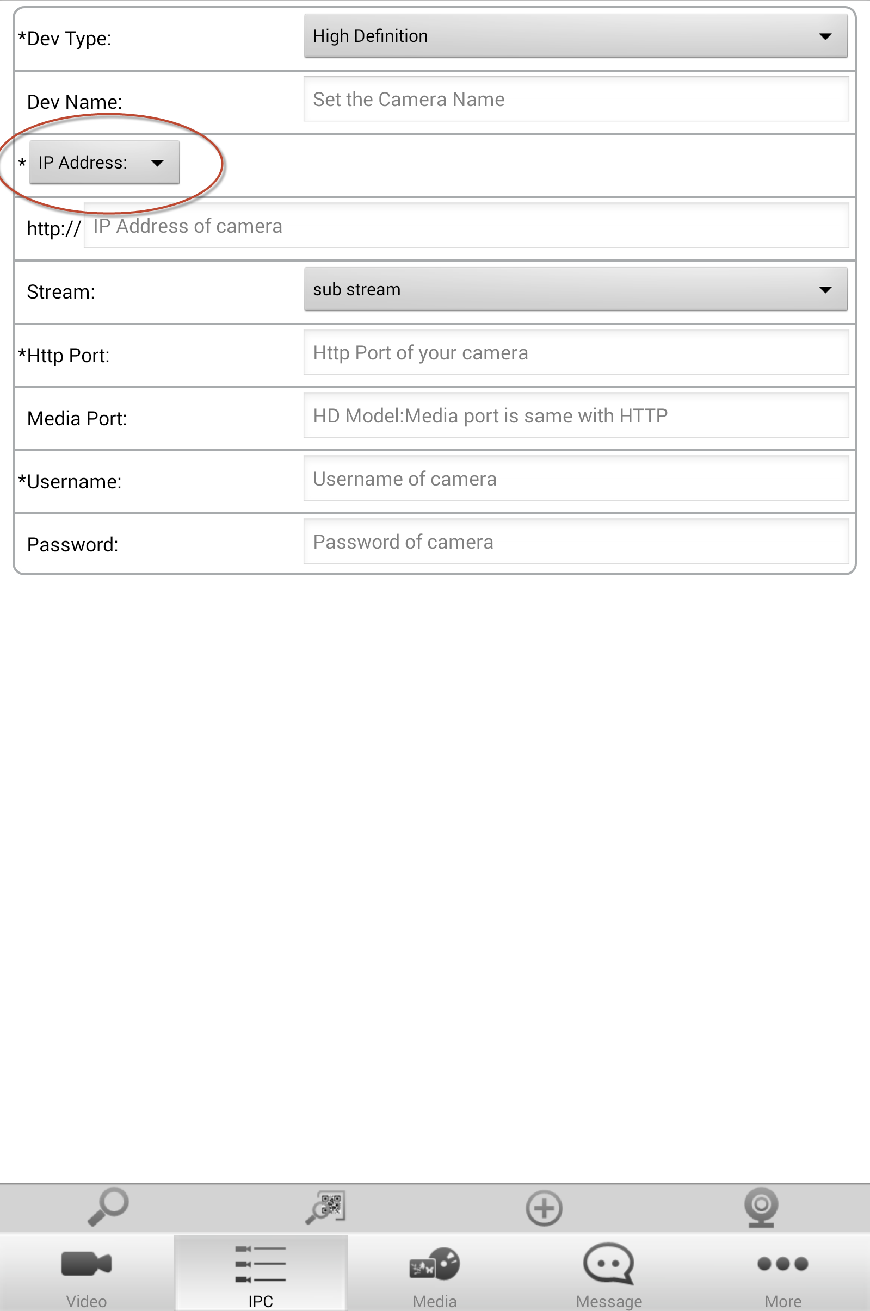Go to the Media tab
Image resolution: width=870 pixels, height=1311 pixels.
[x=434, y=1273]
